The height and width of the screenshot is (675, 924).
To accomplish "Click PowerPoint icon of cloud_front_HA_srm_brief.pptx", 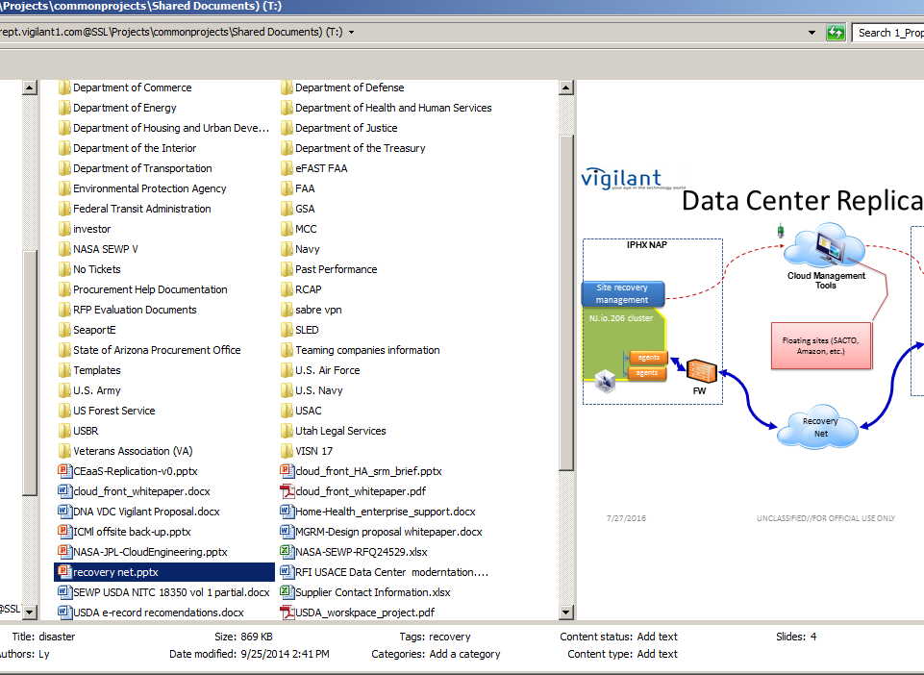I will coord(287,471).
